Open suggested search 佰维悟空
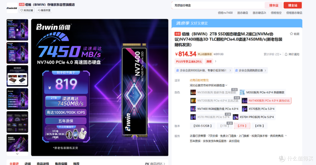The image size is (316, 165). point(276,13)
